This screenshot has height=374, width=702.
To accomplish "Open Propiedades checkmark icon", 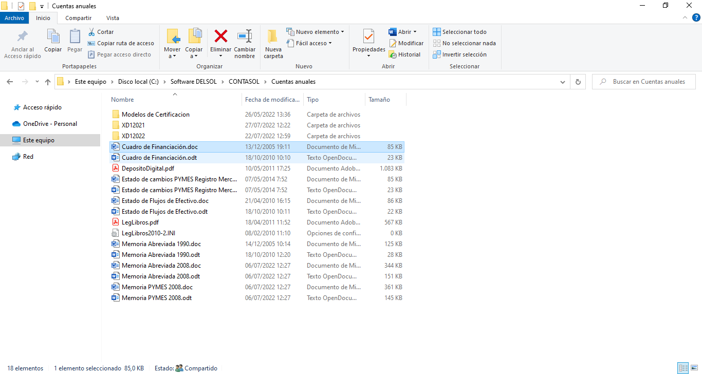I will 369,36.
